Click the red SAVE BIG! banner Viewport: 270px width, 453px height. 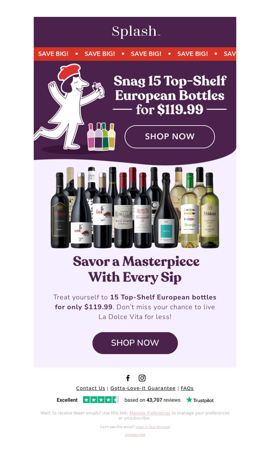click(x=135, y=54)
